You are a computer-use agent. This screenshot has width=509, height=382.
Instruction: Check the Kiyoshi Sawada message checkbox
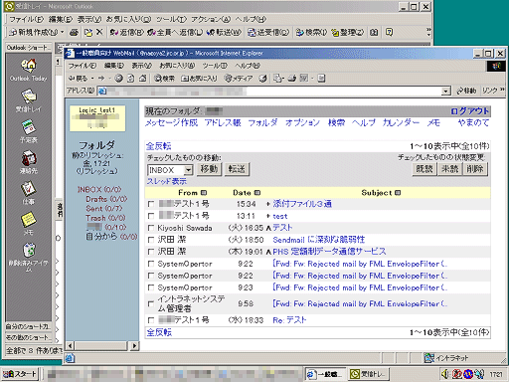tap(151, 228)
